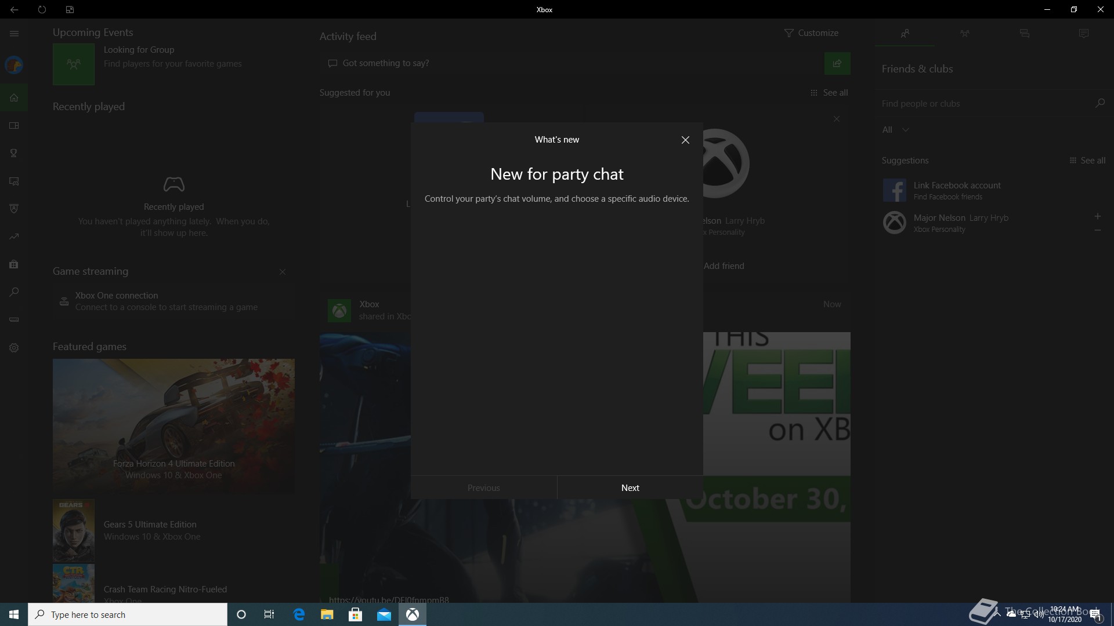Open the profile avatar in sidebar
This screenshot has width=1114, height=626.
click(x=14, y=65)
